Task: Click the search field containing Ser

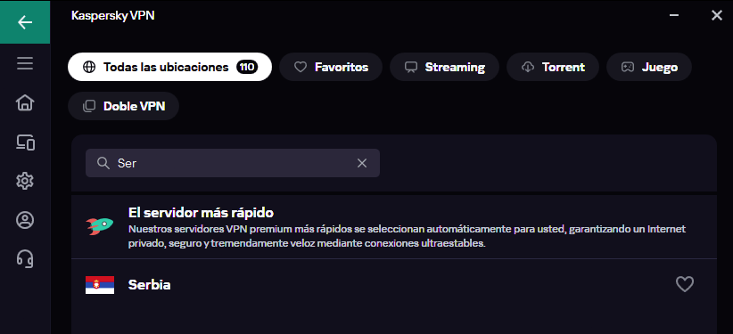Action: [x=233, y=163]
